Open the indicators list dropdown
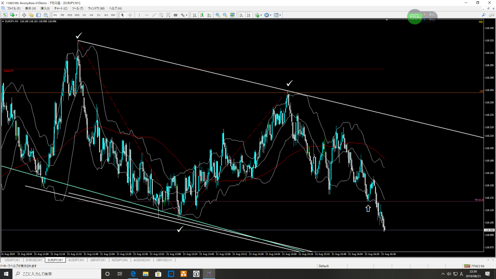Image resolution: width=496 pixels, height=279 pixels. pos(262,15)
